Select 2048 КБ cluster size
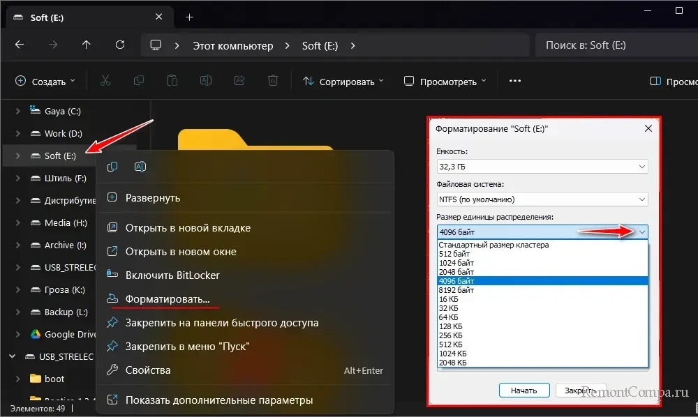 click(542, 363)
